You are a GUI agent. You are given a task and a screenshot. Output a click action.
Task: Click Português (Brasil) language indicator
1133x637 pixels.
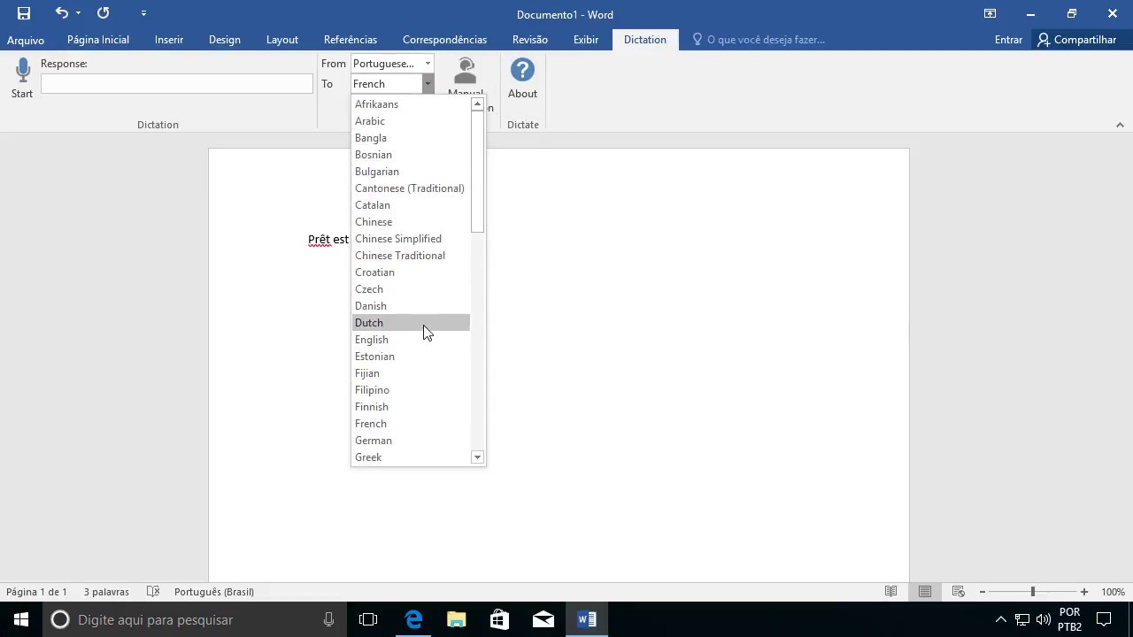(214, 592)
